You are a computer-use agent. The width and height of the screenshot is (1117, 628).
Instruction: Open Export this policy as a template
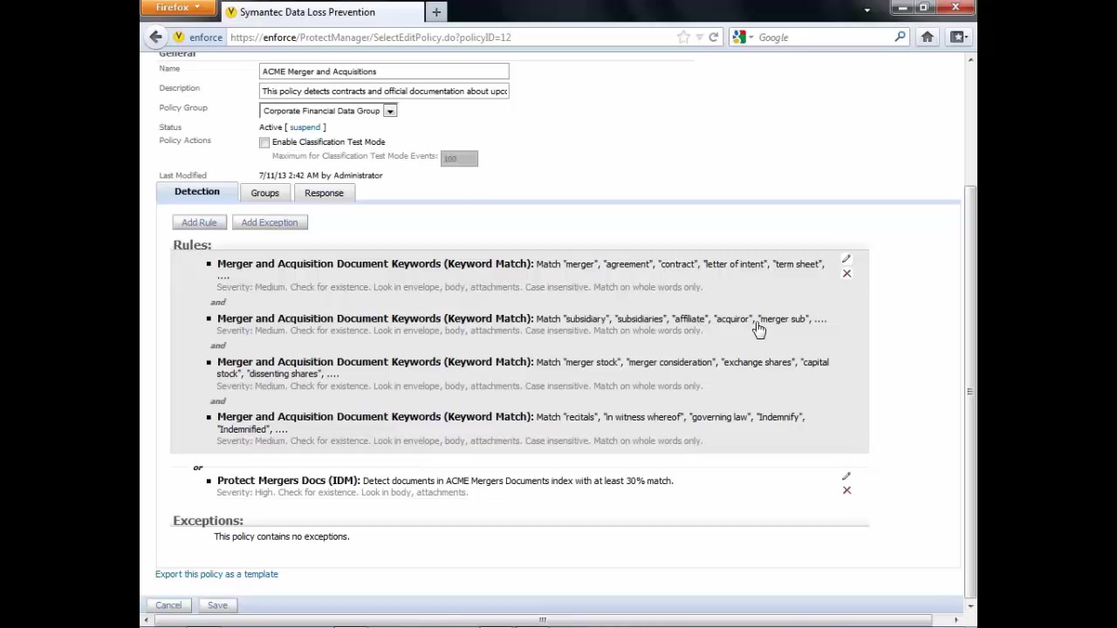point(216,574)
